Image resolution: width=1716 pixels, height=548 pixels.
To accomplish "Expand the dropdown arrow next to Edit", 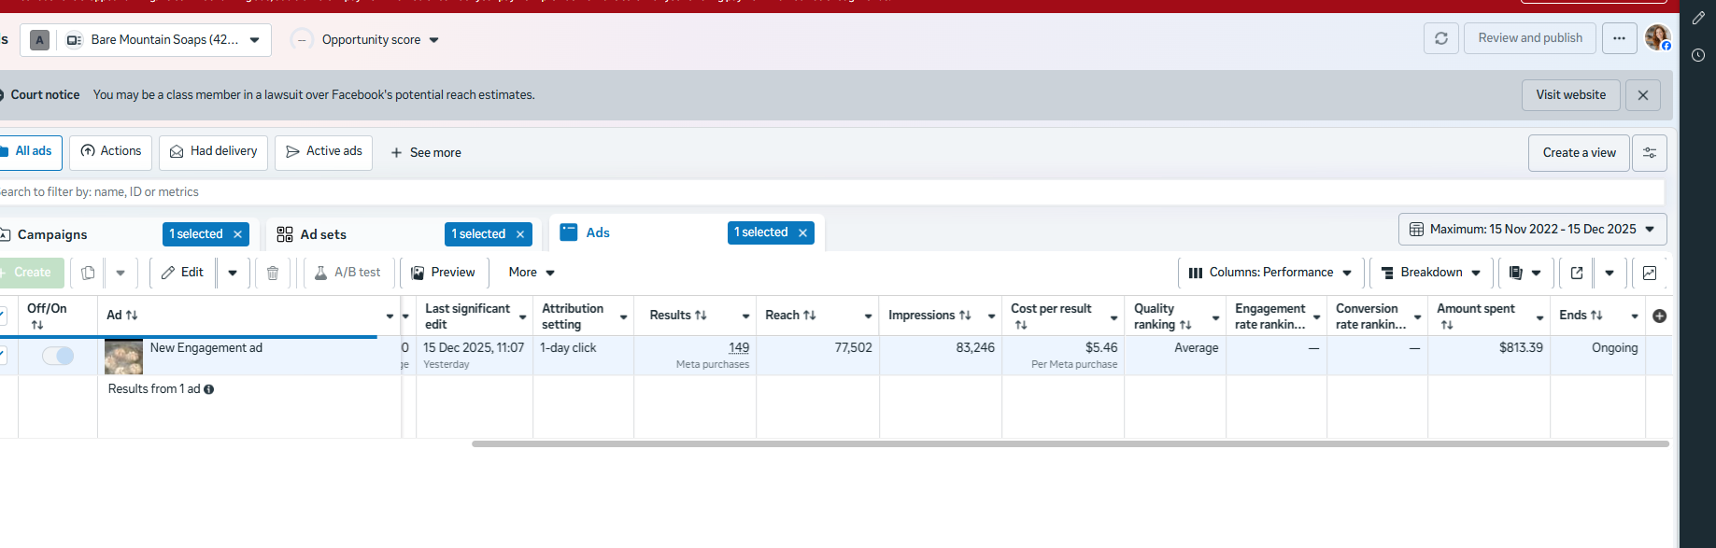I will [233, 273].
